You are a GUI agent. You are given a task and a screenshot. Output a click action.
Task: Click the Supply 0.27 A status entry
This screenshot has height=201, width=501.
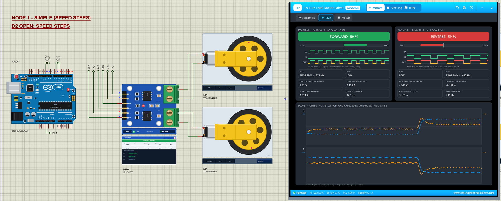[365, 193]
